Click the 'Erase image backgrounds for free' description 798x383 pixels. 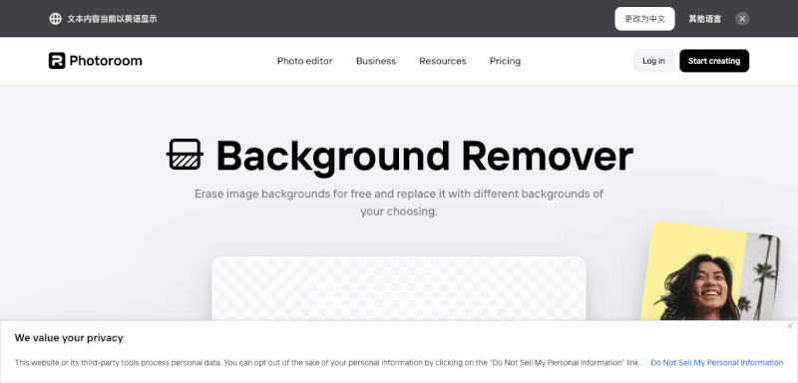pyautogui.click(x=399, y=202)
